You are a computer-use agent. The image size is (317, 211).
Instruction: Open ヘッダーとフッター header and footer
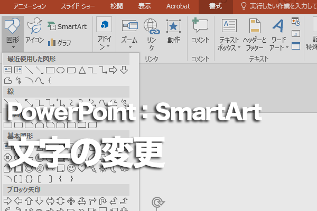[x=255, y=34]
